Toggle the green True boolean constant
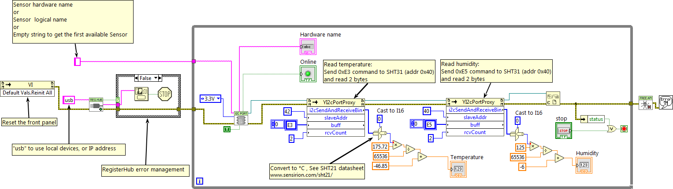Viewport: 673px width, 189px height. [x=227, y=129]
